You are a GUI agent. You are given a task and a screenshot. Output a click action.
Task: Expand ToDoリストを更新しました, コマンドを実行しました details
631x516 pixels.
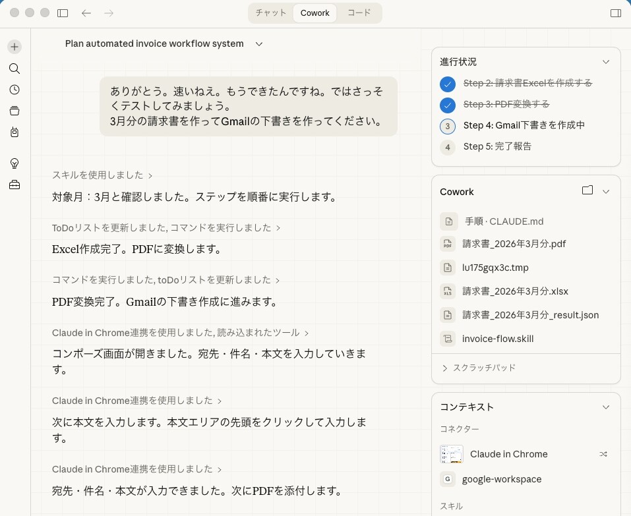(165, 227)
